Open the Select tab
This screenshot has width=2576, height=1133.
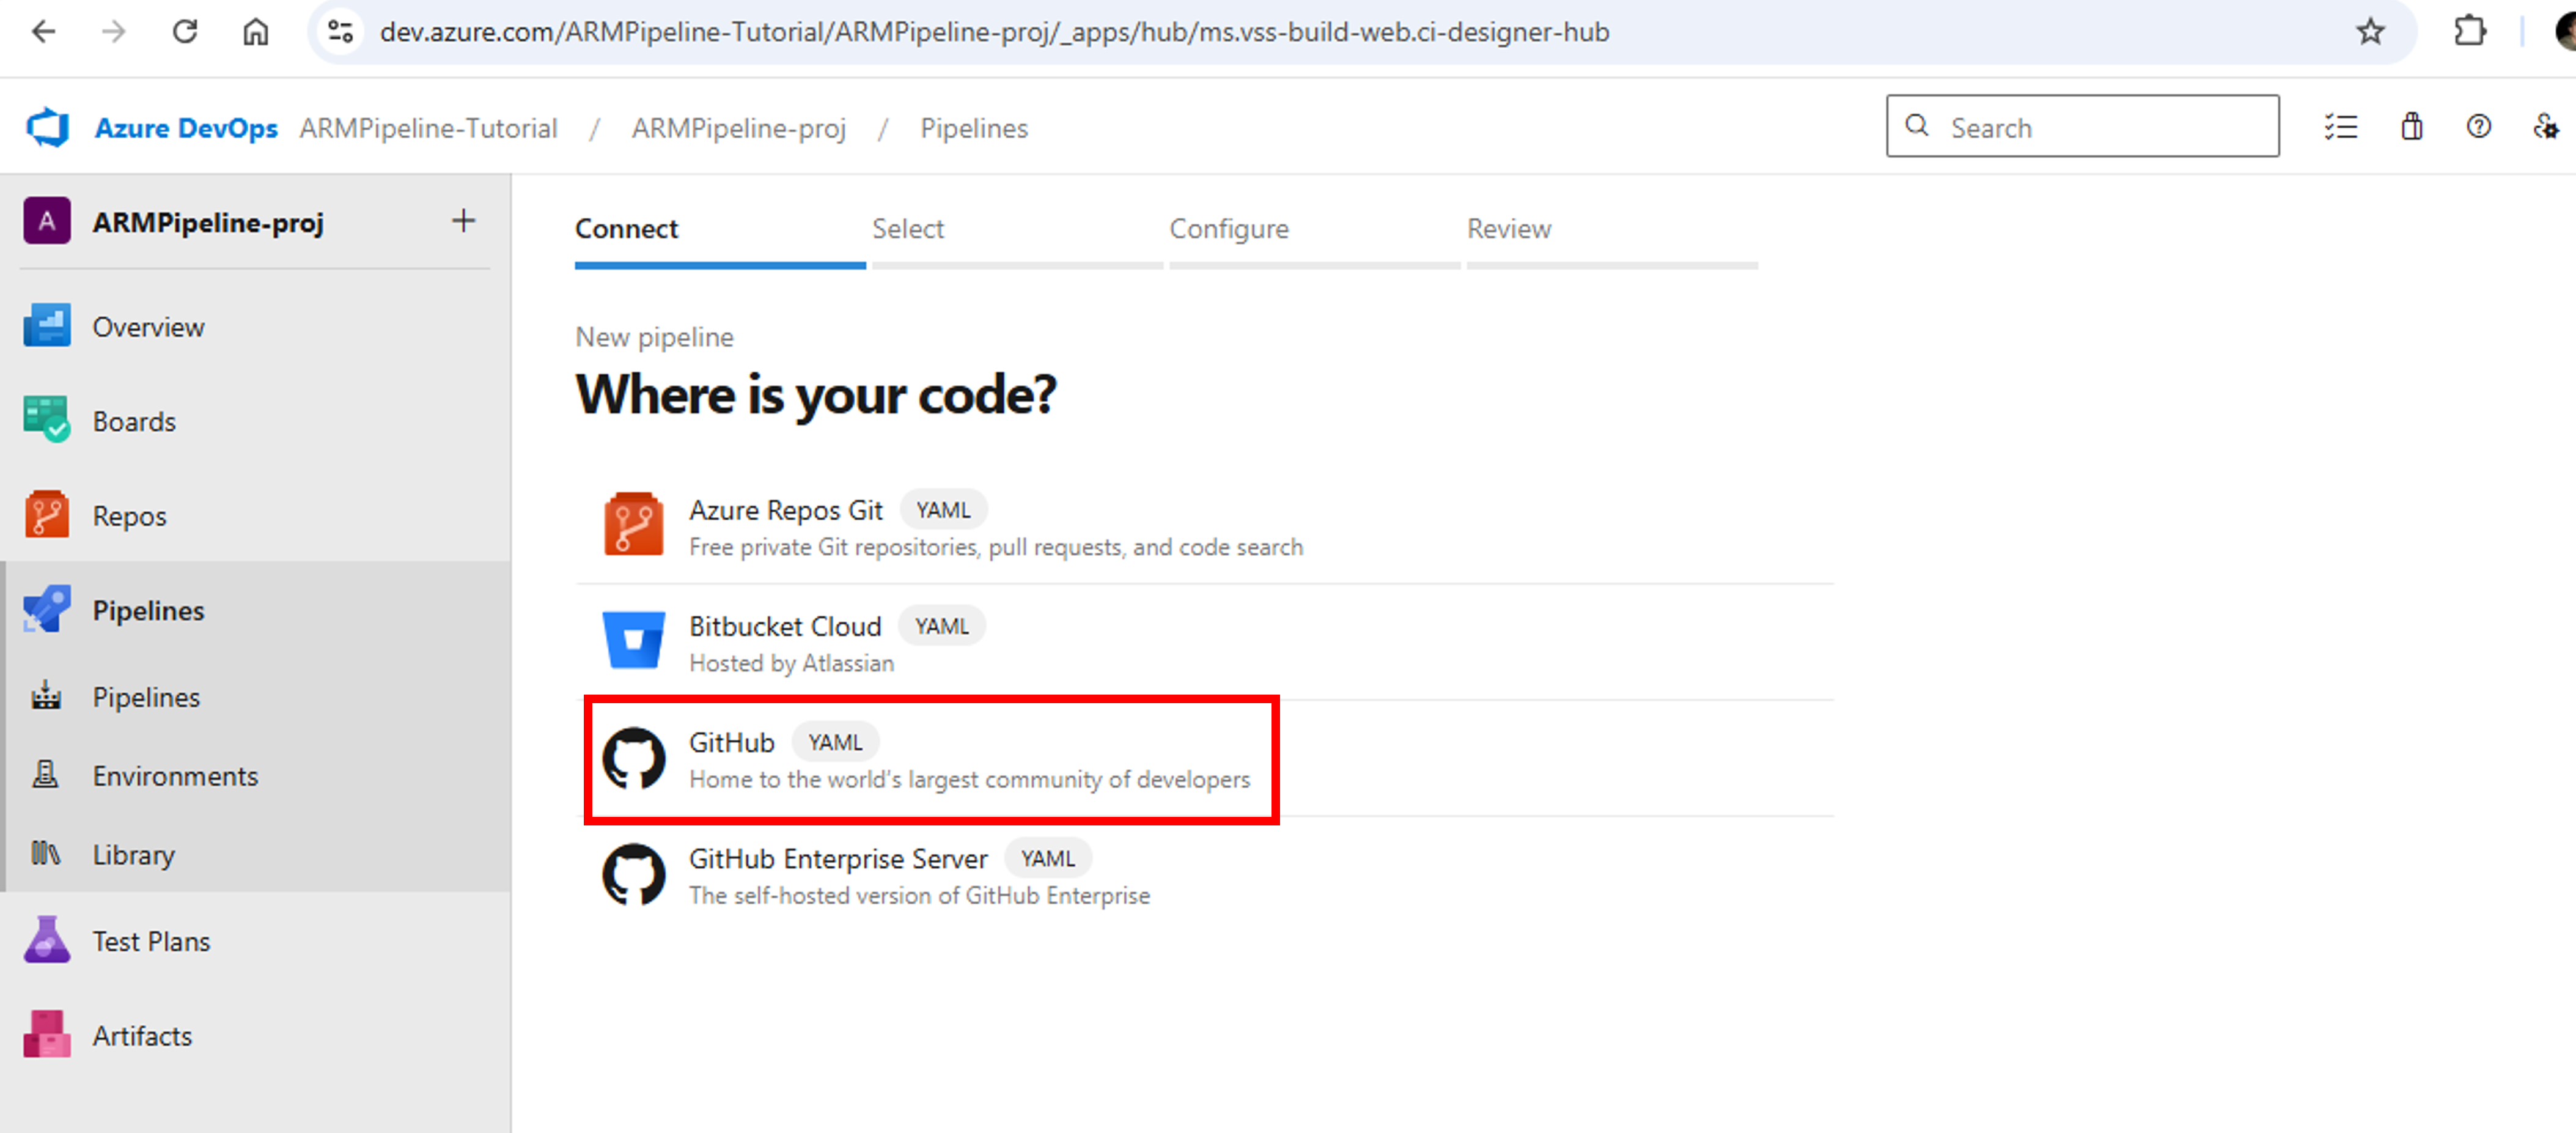pyautogui.click(x=908, y=229)
